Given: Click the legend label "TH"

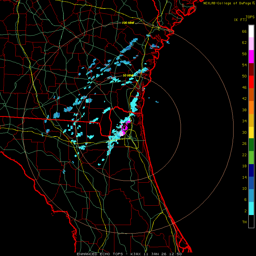Looking at the screenshot, I should 244,222.
